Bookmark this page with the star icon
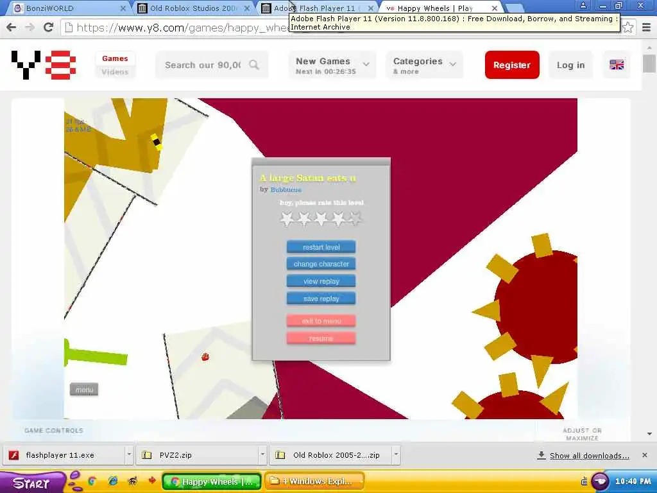This screenshot has height=493, width=657. pos(627,28)
